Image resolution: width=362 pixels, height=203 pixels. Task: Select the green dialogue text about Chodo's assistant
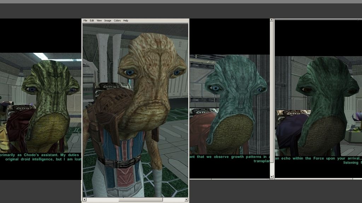39,158
